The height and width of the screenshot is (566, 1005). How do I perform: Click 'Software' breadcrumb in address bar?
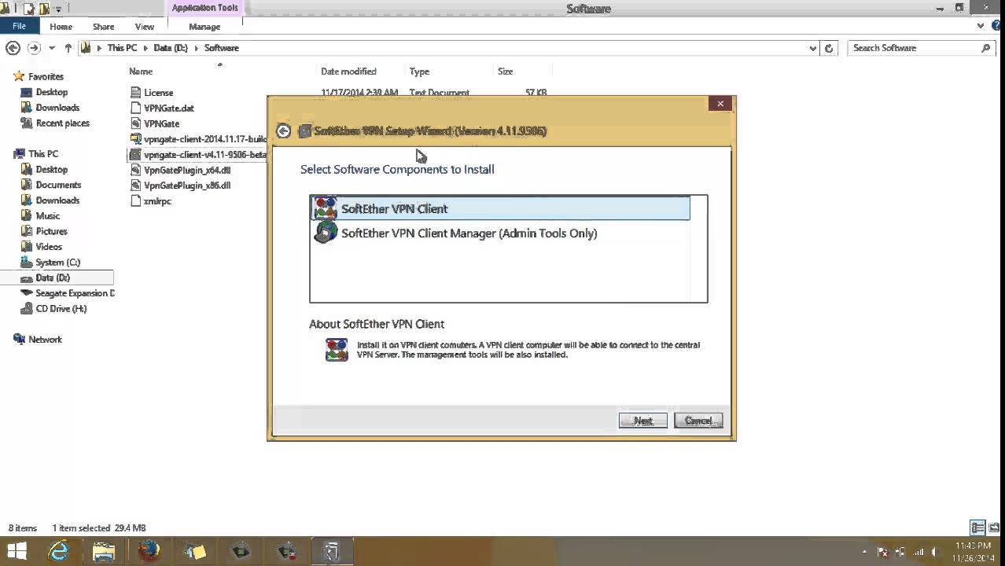click(x=221, y=48)
